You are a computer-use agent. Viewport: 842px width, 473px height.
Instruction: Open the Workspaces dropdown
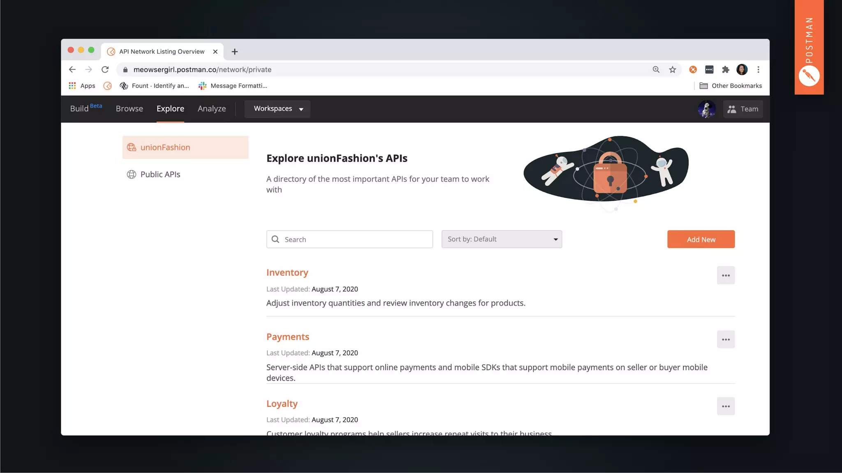[278, 109]
